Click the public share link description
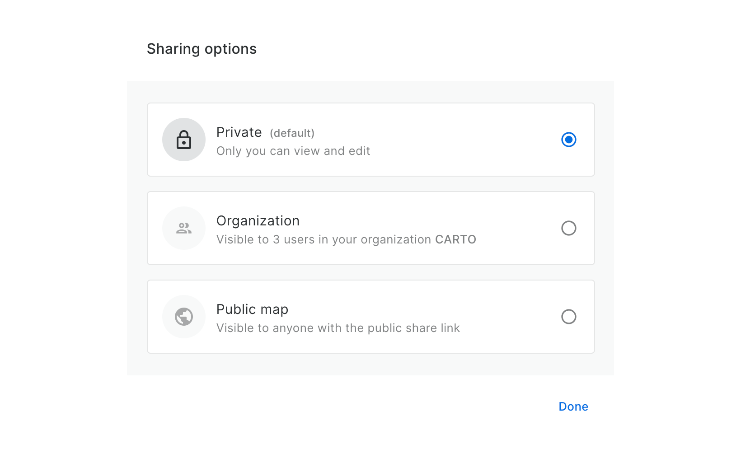Screen dimensions: 741x449 coord(338,328)
